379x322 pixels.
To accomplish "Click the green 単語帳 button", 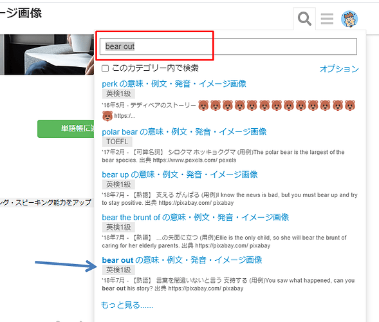I will pos(66,128).
